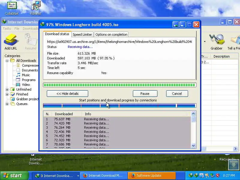Click the Resume toolbar icon in main window
The width and height of the screenshot is (240, 180).
(x=31, y=42)
